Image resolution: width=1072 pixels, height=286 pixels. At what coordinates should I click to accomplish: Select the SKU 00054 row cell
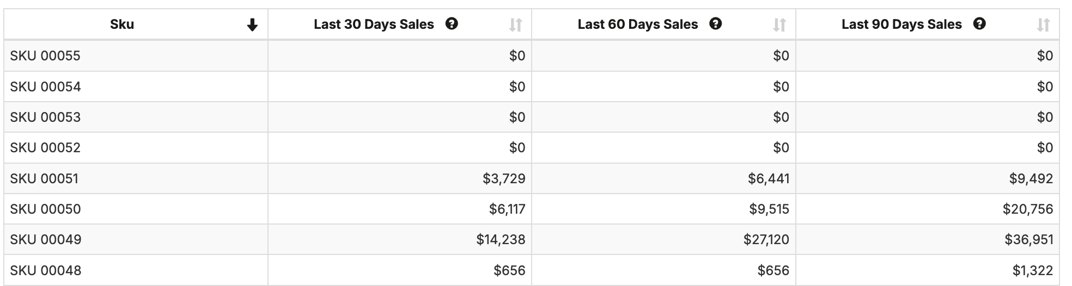click(45, 86)
